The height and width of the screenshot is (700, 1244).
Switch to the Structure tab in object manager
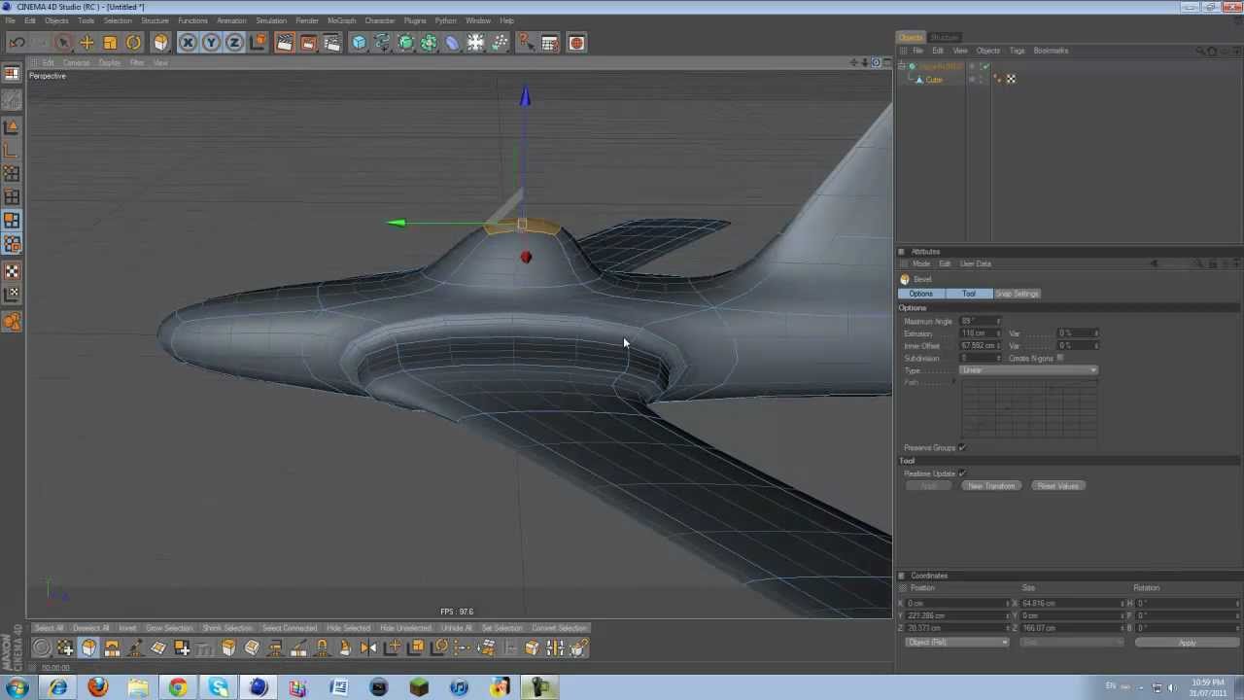pos(945,38)
